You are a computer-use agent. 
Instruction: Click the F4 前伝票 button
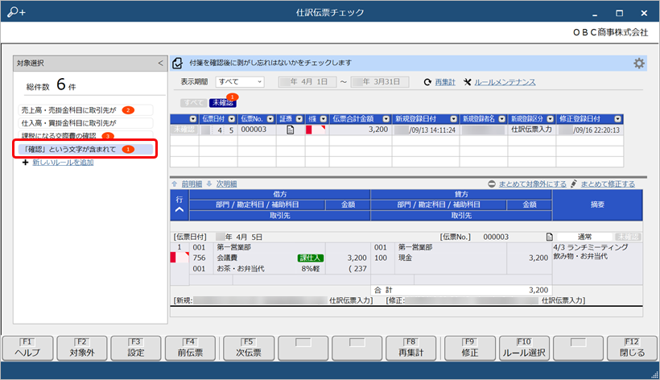190,348
